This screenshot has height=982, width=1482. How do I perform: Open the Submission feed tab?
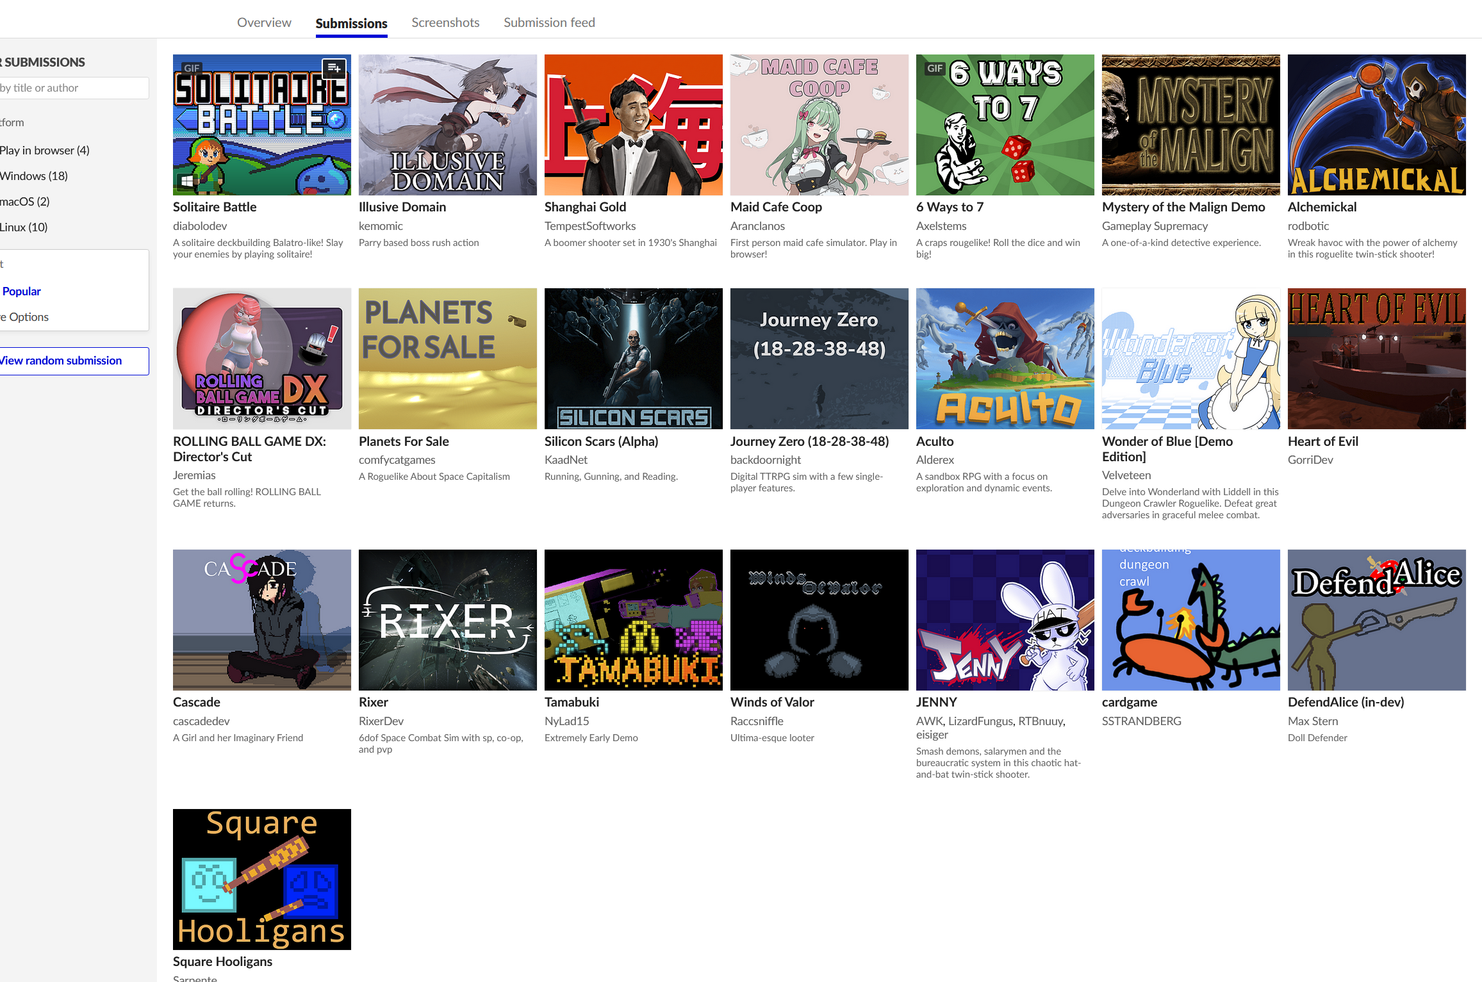[x=549, y=23]
